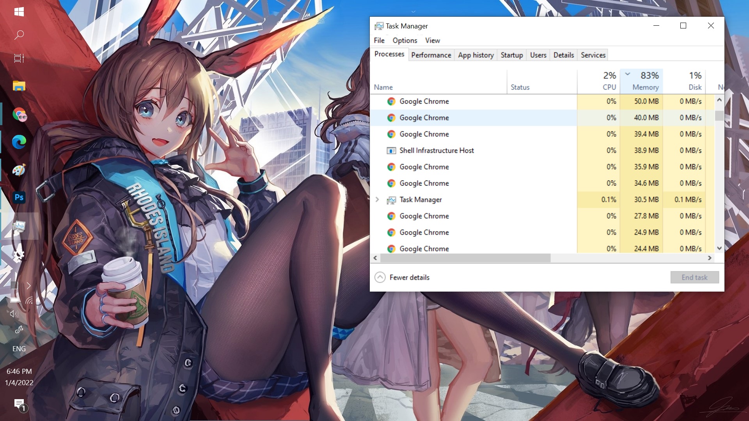The height and width of the screenshot is (421, 749).
Task: Maximize the Task Manager window
Action: click(683, 26)
